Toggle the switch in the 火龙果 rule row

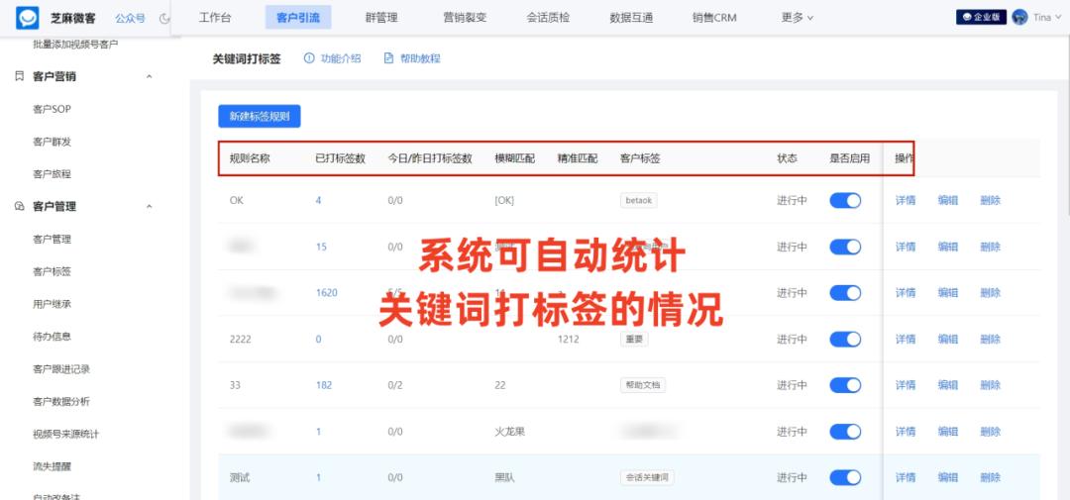click(845, 432)
